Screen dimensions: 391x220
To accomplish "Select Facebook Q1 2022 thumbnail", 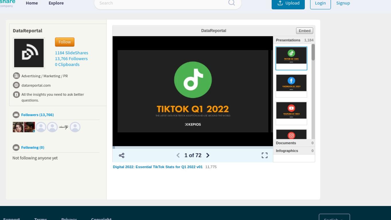I will point(291,86).
